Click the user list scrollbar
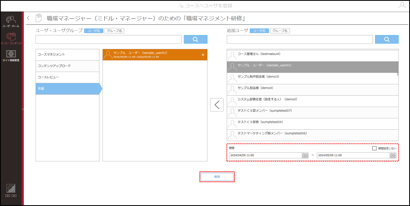This screenshot has width=410, height=206. (x=398, y=74)
